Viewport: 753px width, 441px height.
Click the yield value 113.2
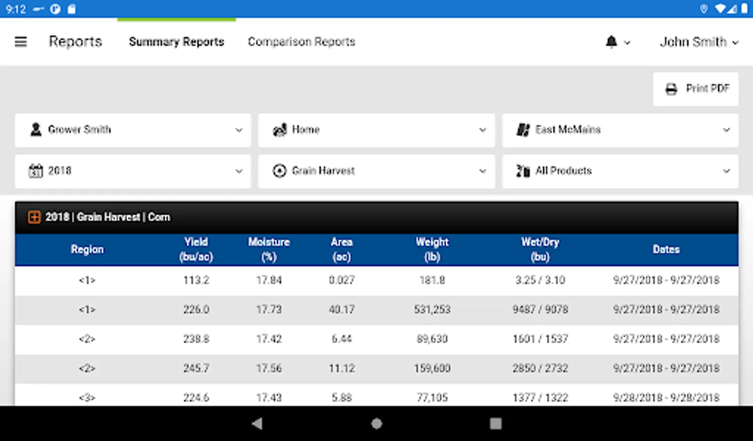[196, 280]
